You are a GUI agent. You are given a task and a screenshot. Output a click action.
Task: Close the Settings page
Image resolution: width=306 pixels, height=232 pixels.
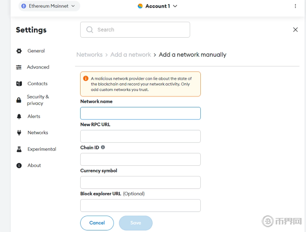(x=295, y=30)
